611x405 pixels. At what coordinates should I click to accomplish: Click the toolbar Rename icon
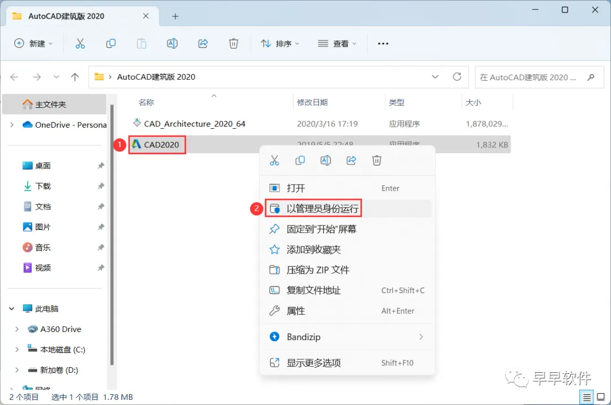coord(172,43)
